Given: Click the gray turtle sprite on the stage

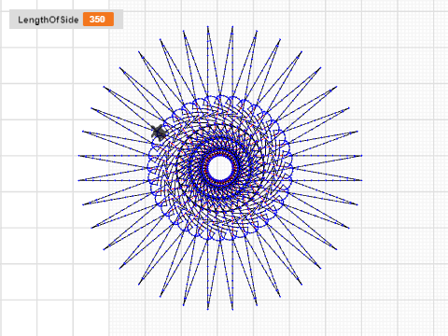Looking at the screenshot, I should pyautogui.click(x=160, y=133).
